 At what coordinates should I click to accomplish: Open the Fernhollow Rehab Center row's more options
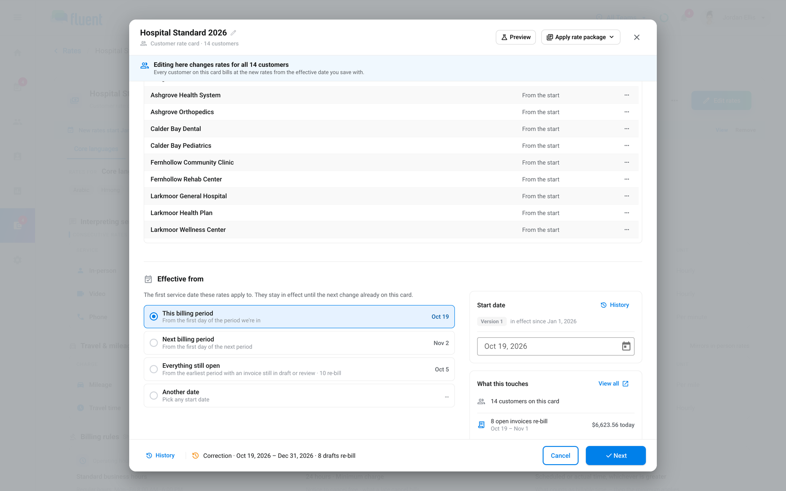point(627,179)
